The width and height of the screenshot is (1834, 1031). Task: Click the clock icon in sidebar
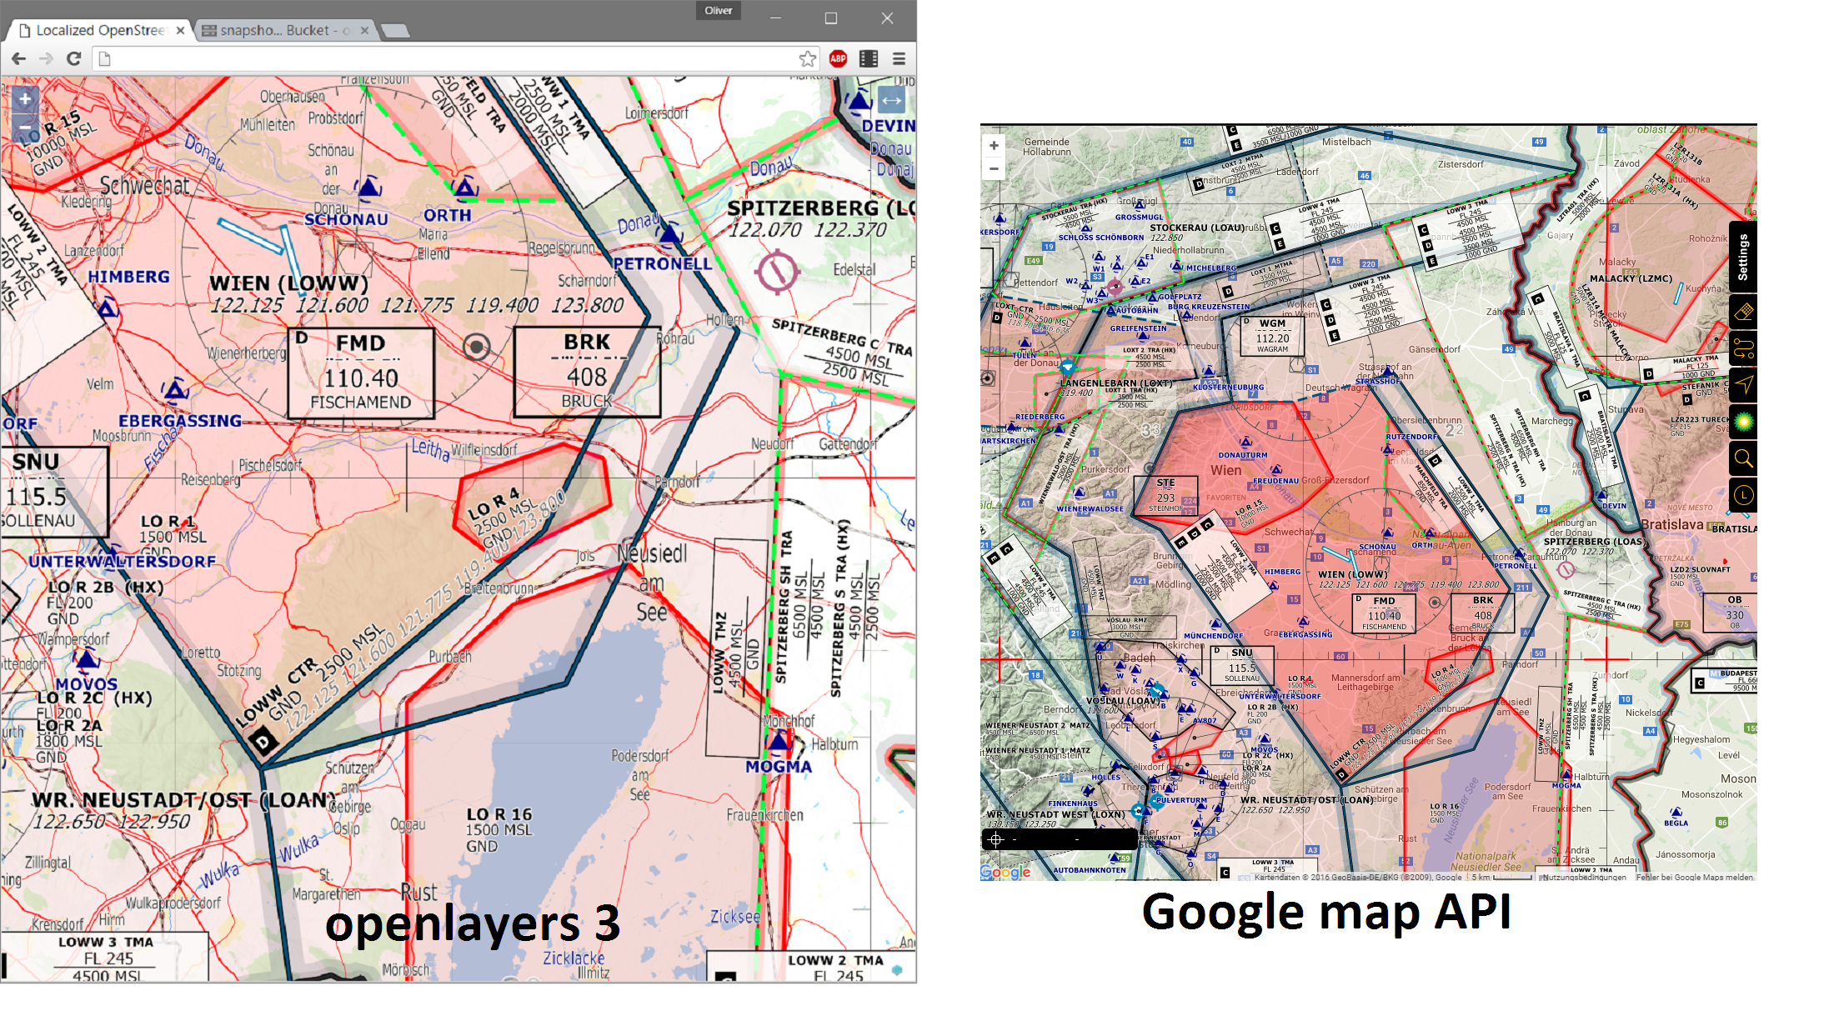click(x=1743, y=495)
